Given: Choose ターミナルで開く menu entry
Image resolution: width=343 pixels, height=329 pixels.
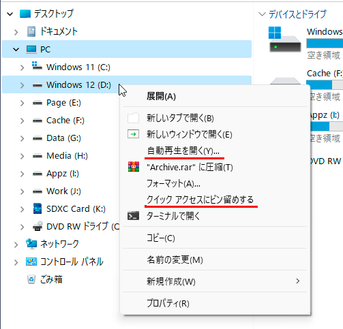Looking at the screenshot, I should click(215, 216).
